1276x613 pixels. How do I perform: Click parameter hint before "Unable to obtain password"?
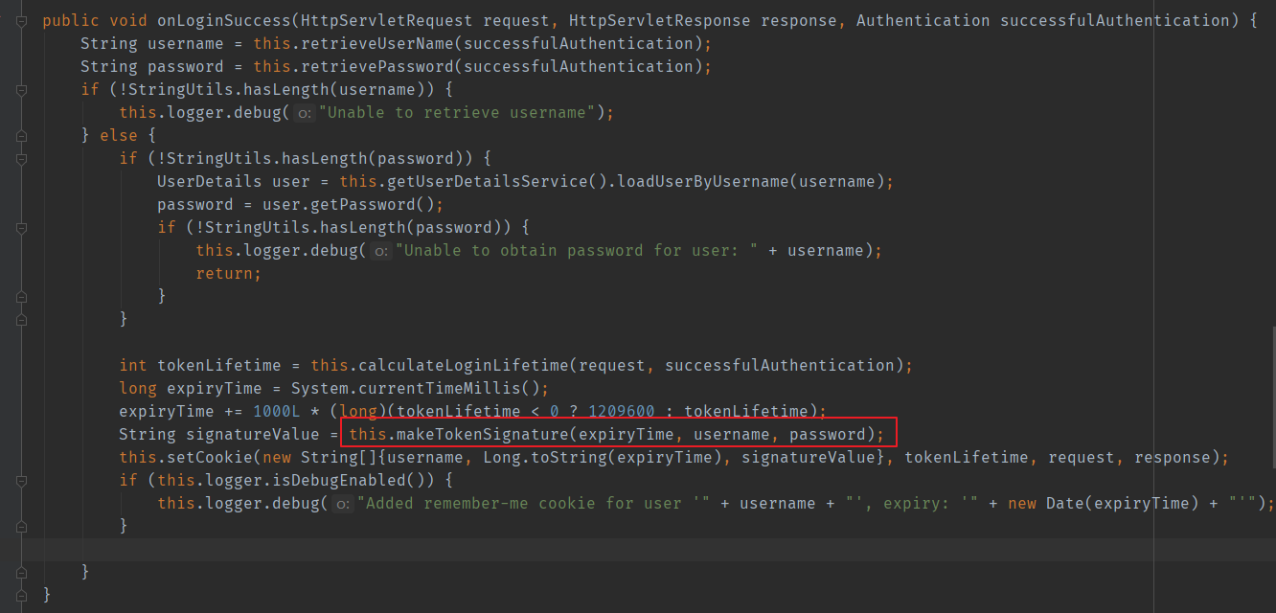coord(380,251)
